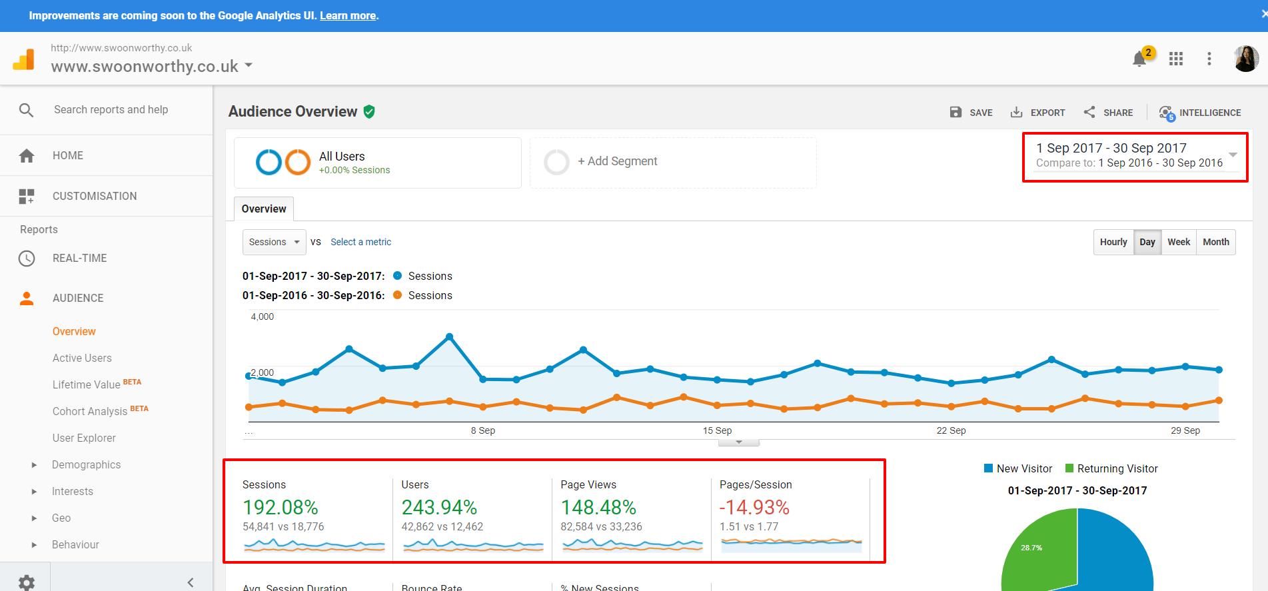Open the Google apps grid icon
Image resolution: width=1268 pixels, height=591 pixels.
coord(1176,59)
